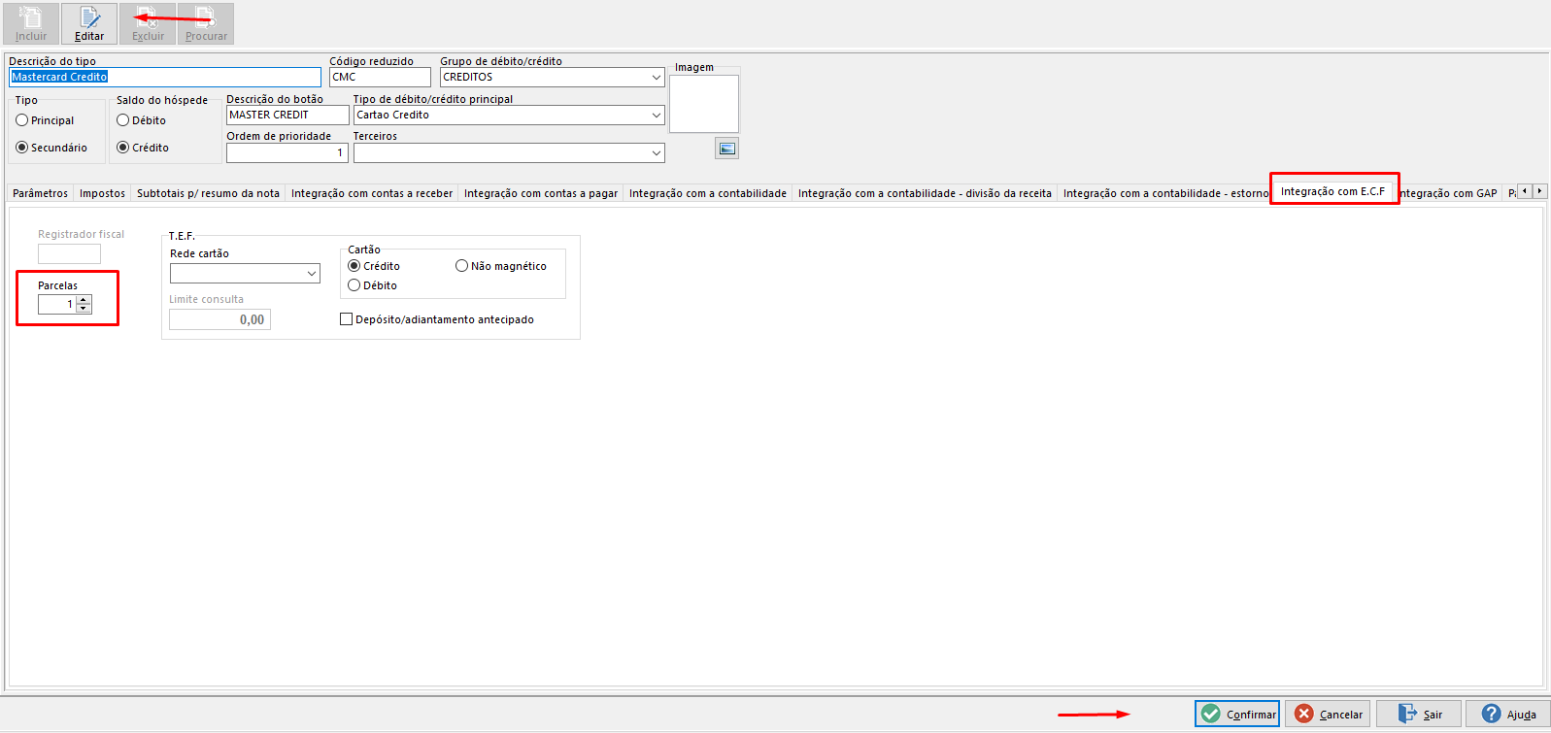Image resolution: width=1551 pixels, height=733 pixels.
Task: Open the contabilidade - estorno tab
Action: (x=1165, y=193)
